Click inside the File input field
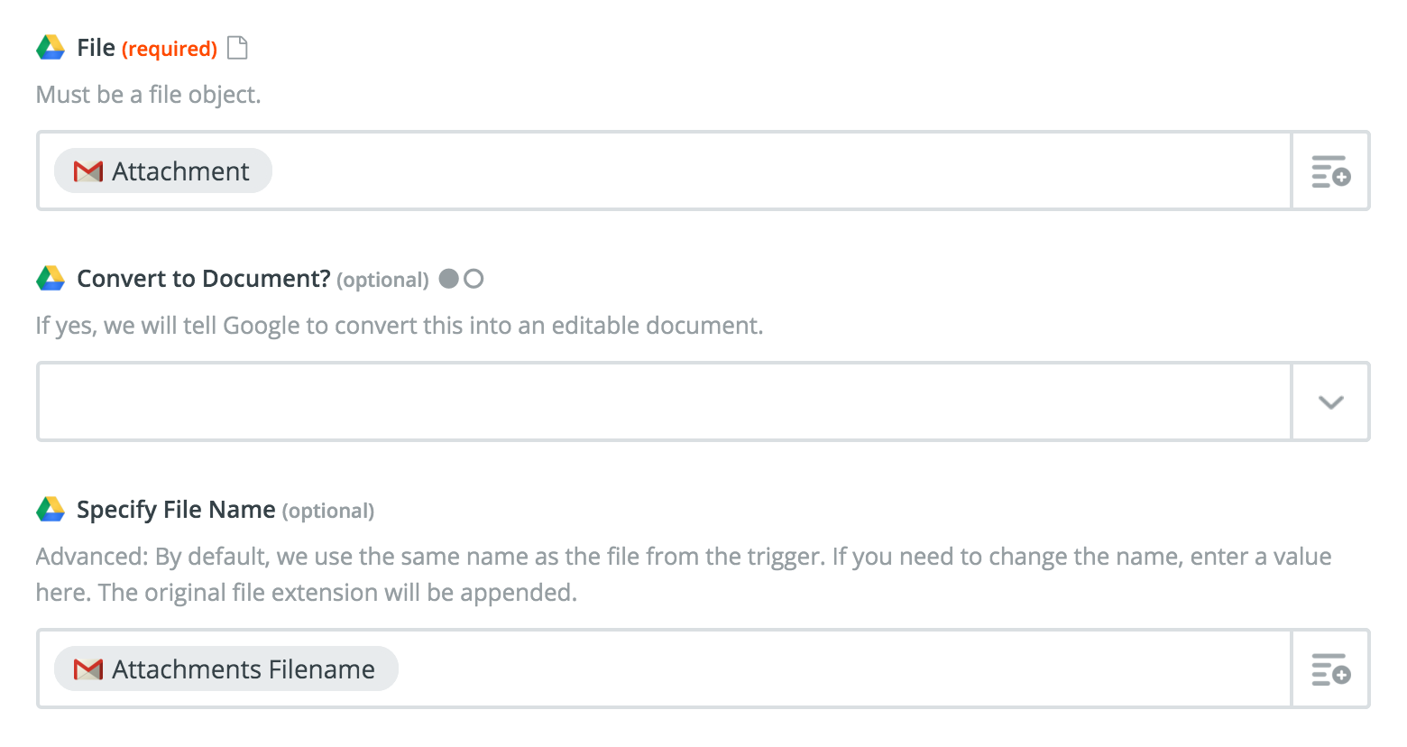Viewport: 1407px width, 747px height. pyautogui.click(x=665, y=171)
